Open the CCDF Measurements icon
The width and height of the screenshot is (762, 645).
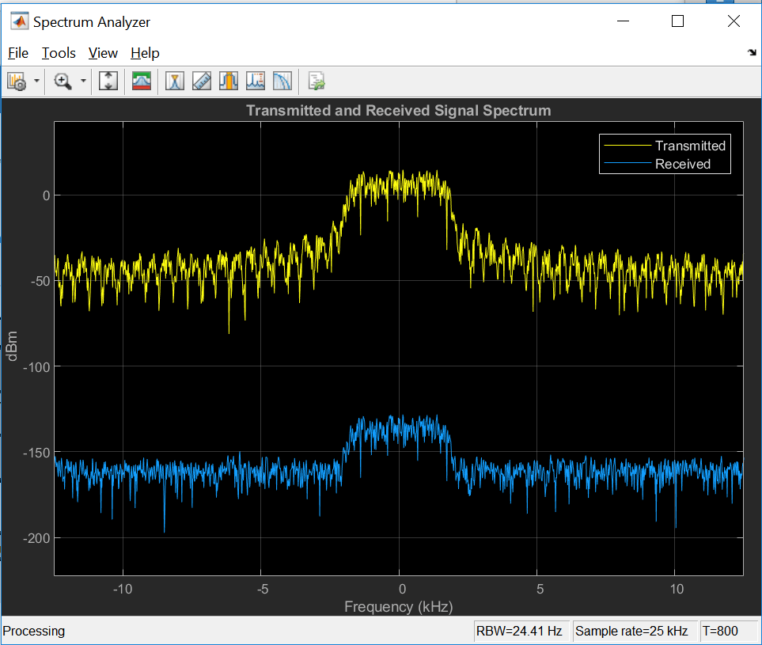click(x=282, y=82)
